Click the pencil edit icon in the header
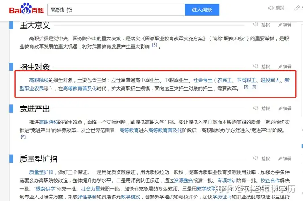 pyautogui.click(x=297, y=8)
